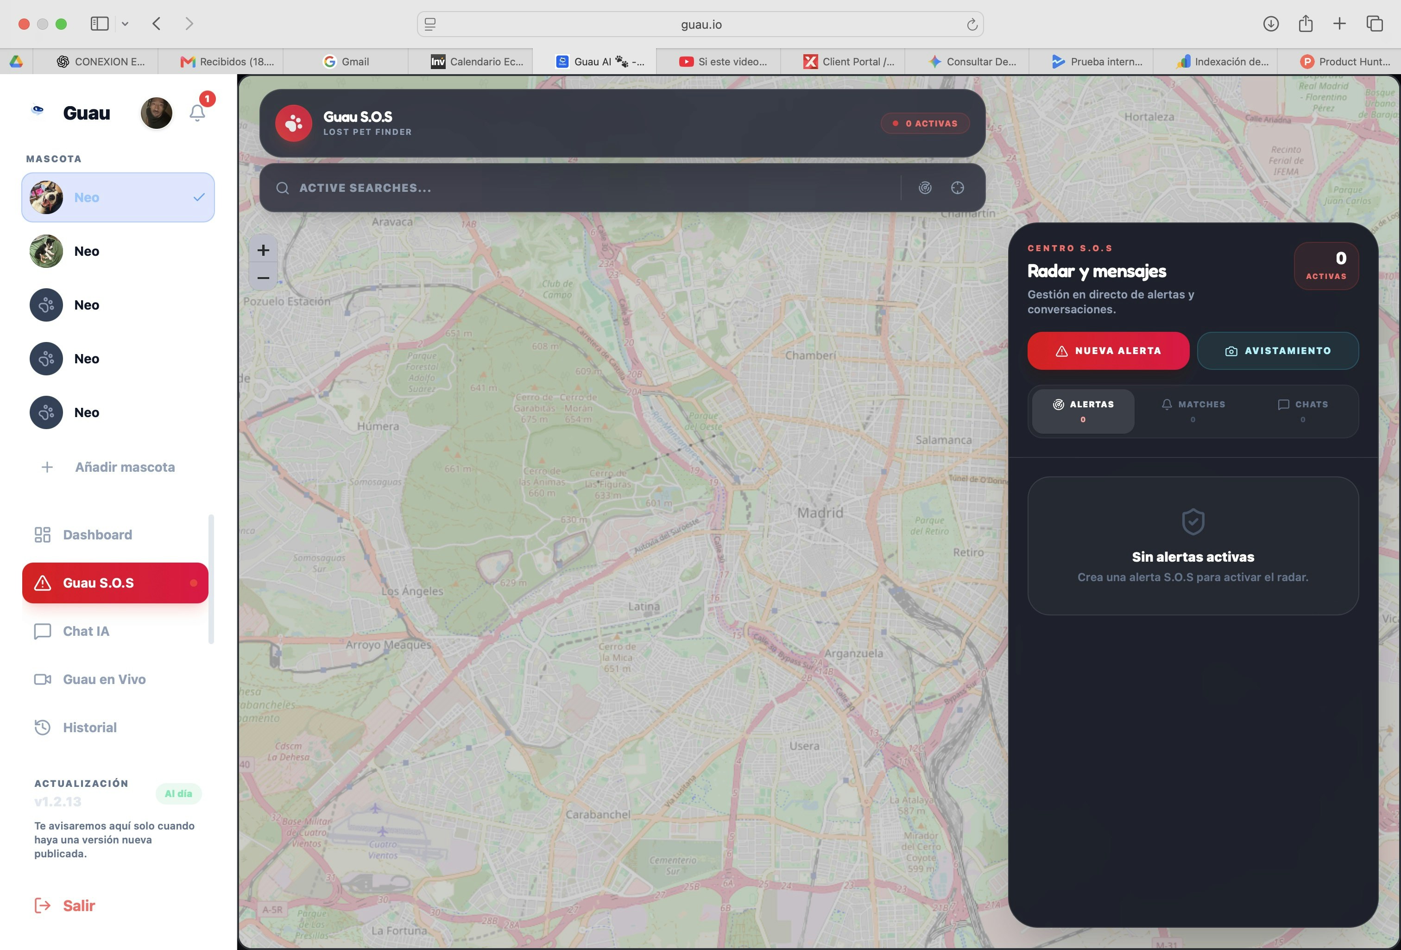
Task: Select the highlighted Neo pet with checkmark
Action: click(x=118, y=197)
